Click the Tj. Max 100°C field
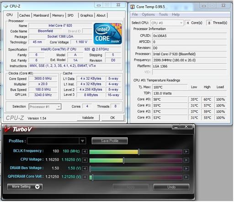This screenshot has height=202, width=234. (x=170, y=87)
